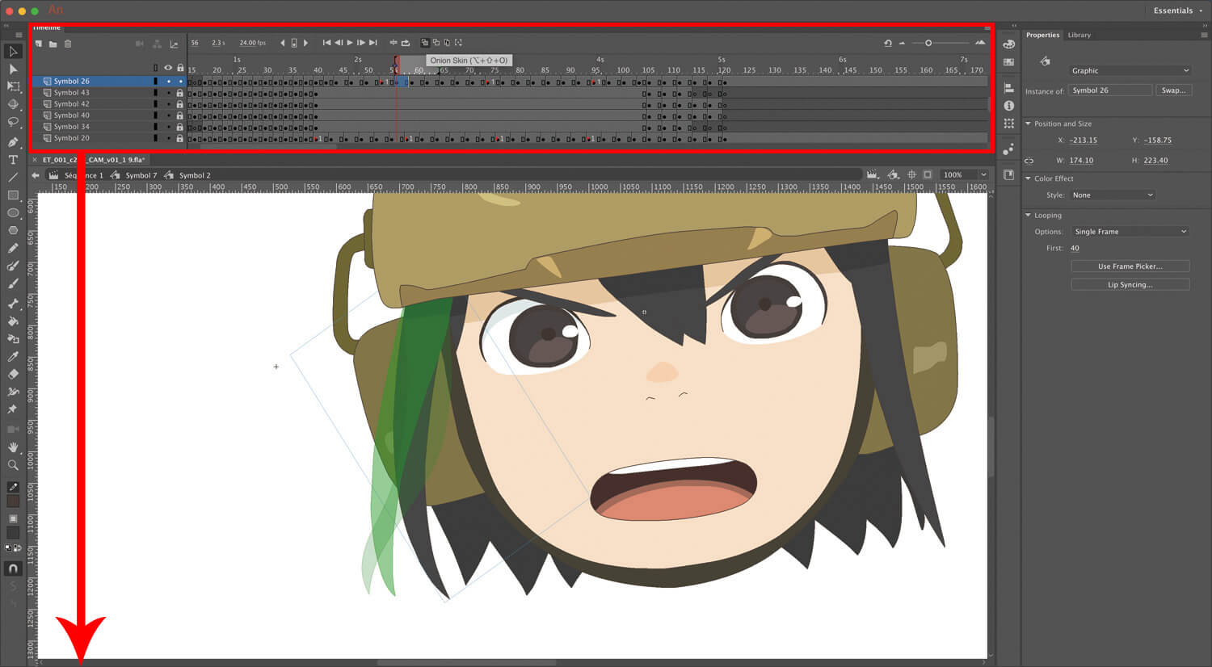The height and width of the screenshot is (667, 1212).
Task: Activate the Paint Bucket tool
Action: 13,321
